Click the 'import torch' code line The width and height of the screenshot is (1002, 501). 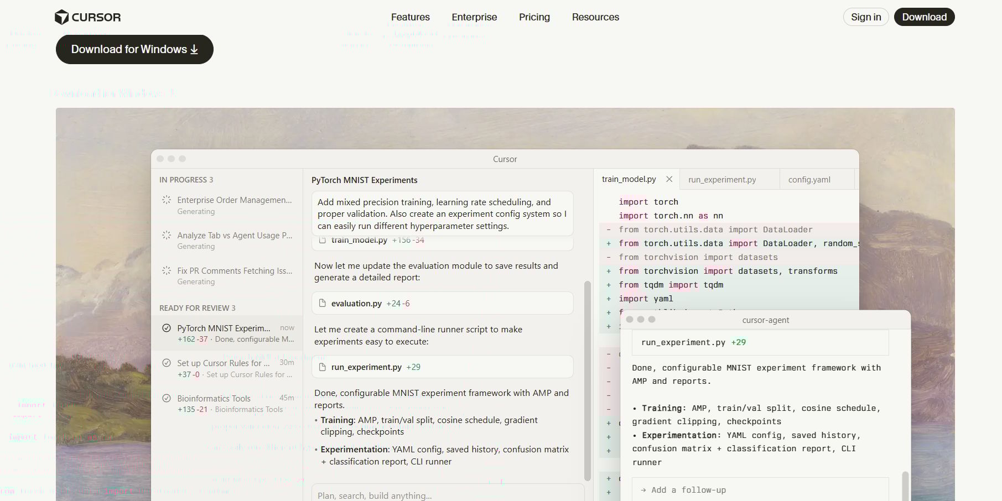(648, 202)
